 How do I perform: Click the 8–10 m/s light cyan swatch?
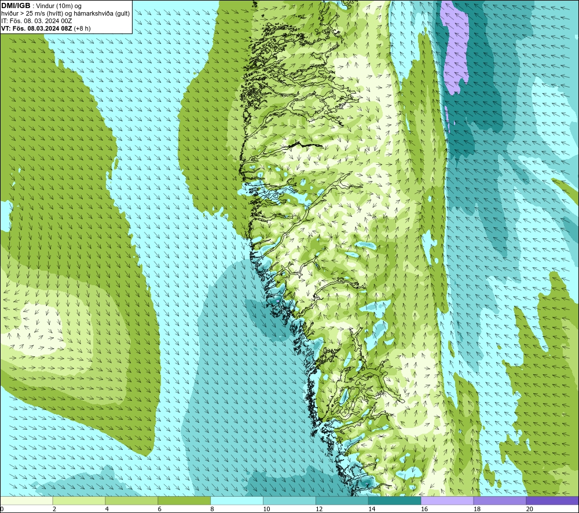click(x=237, y=500)
